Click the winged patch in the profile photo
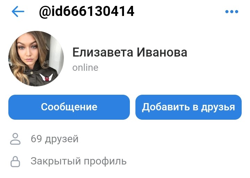 [x=46, y=77]
